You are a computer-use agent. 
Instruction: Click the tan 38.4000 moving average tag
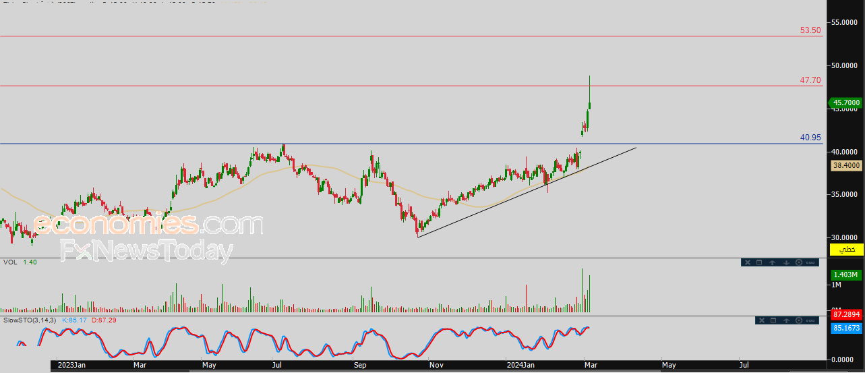click(x=845, y=165)
